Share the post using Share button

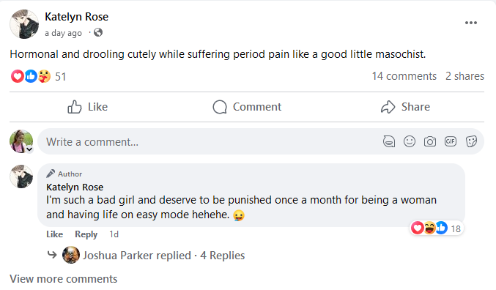[405, 107]
